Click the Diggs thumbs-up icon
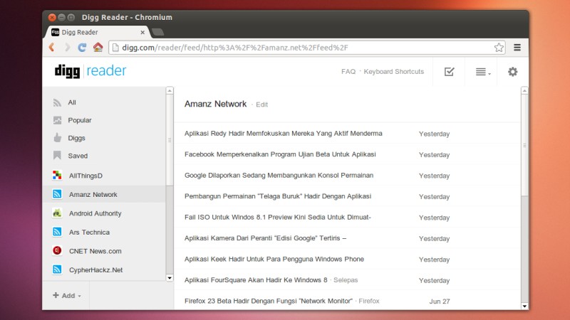 57,137
